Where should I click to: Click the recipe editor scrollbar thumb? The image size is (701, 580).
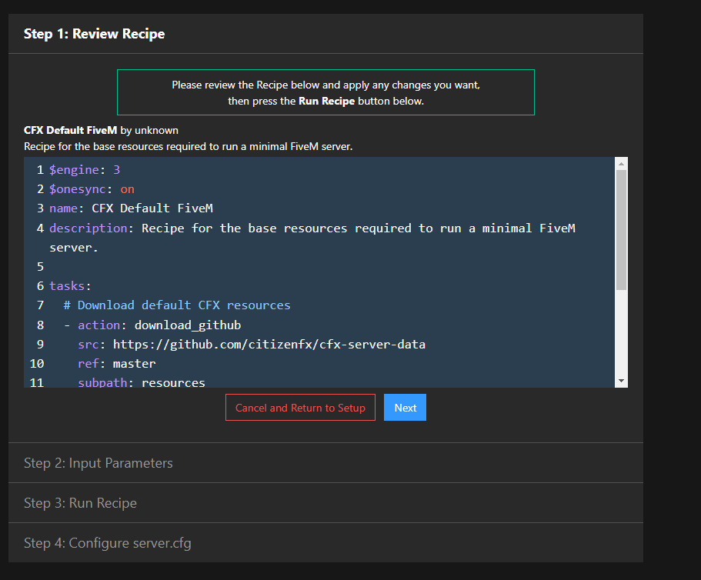(621, 230)
